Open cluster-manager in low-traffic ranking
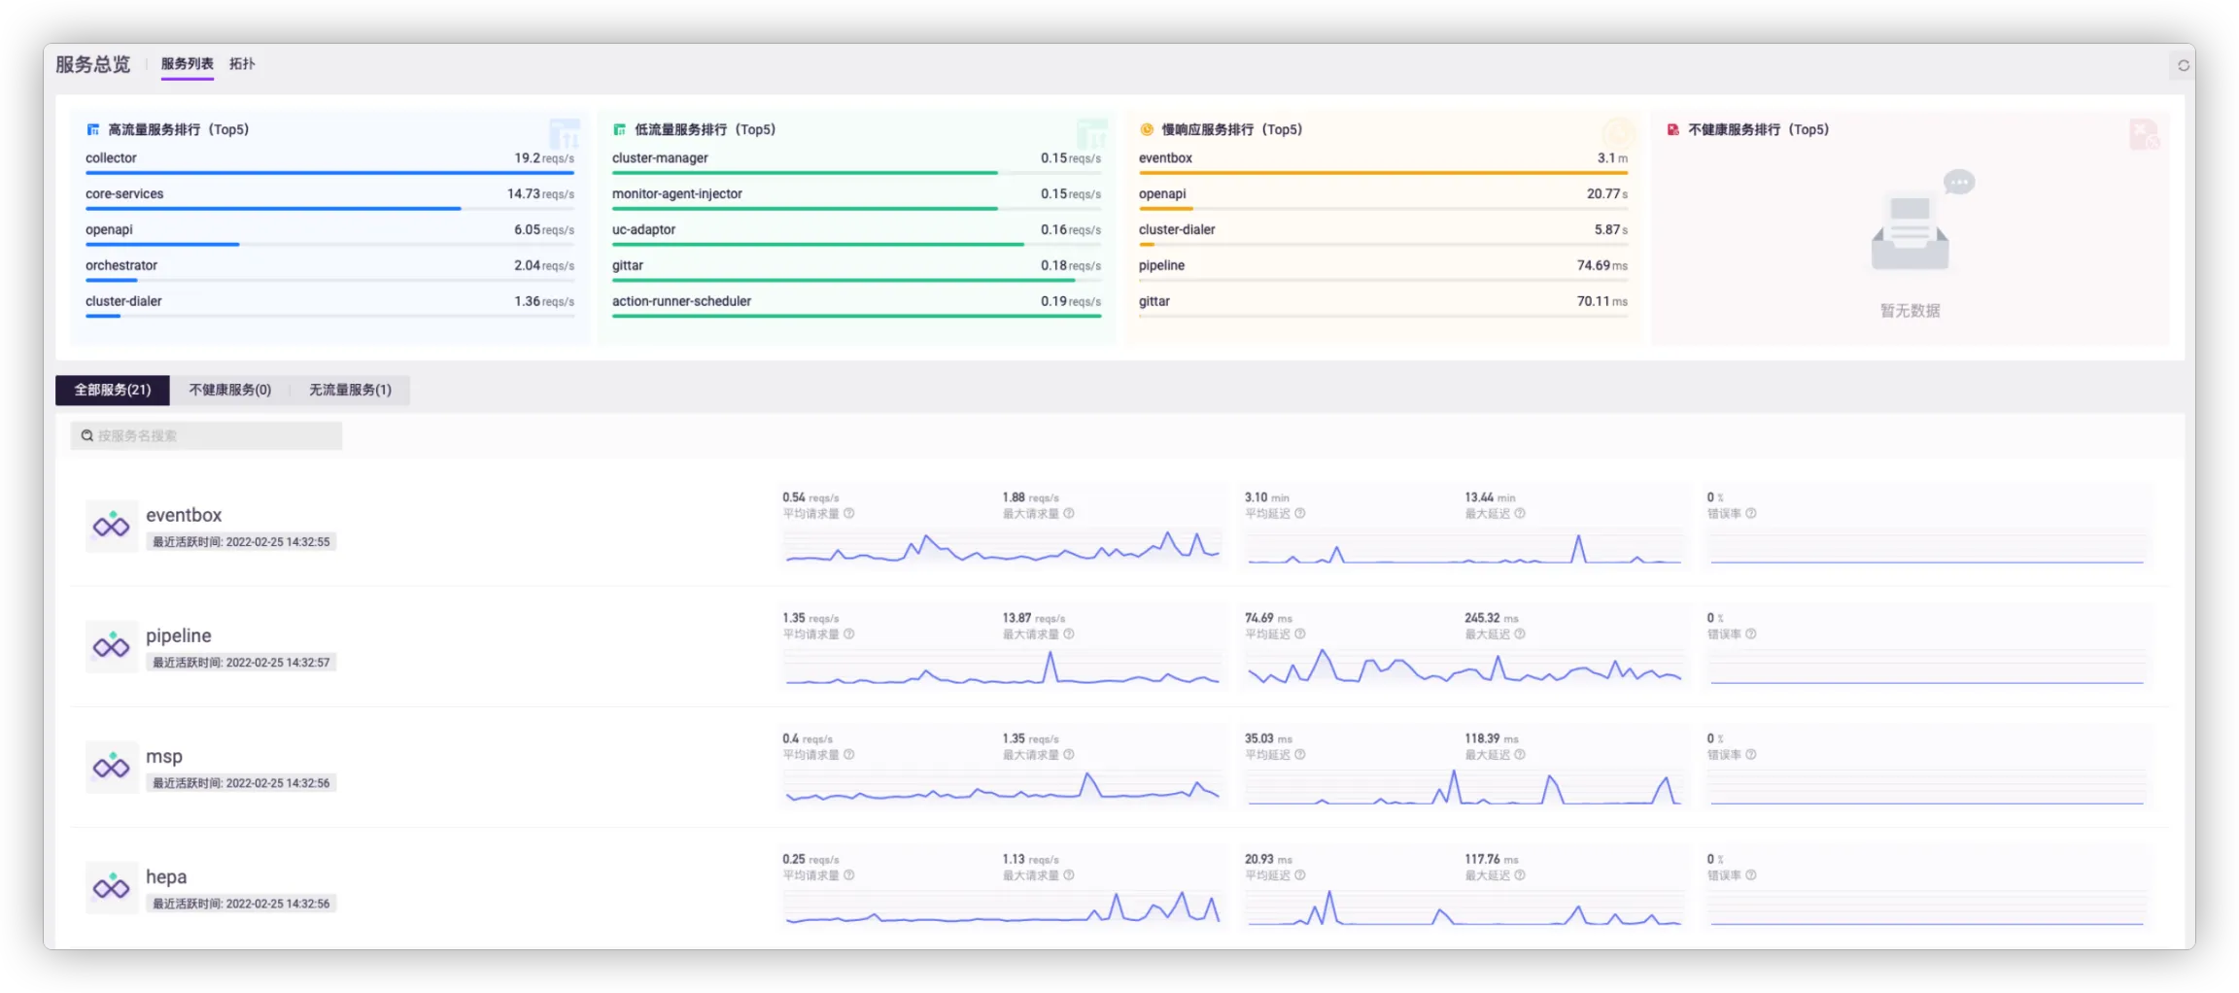Image resolution: width=2239 pixels, height=993 pixels. [660, 158]
